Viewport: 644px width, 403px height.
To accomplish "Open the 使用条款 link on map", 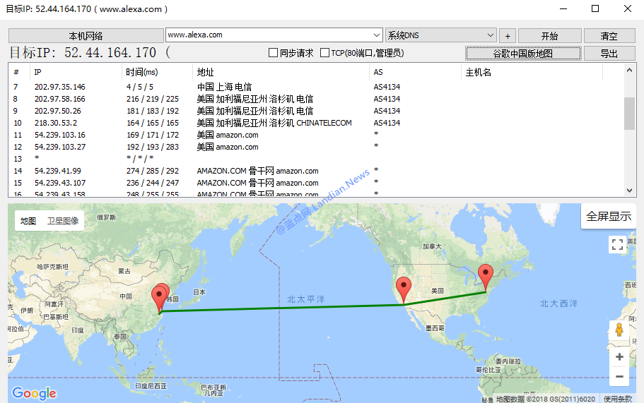I will click(x=618, y=399).
